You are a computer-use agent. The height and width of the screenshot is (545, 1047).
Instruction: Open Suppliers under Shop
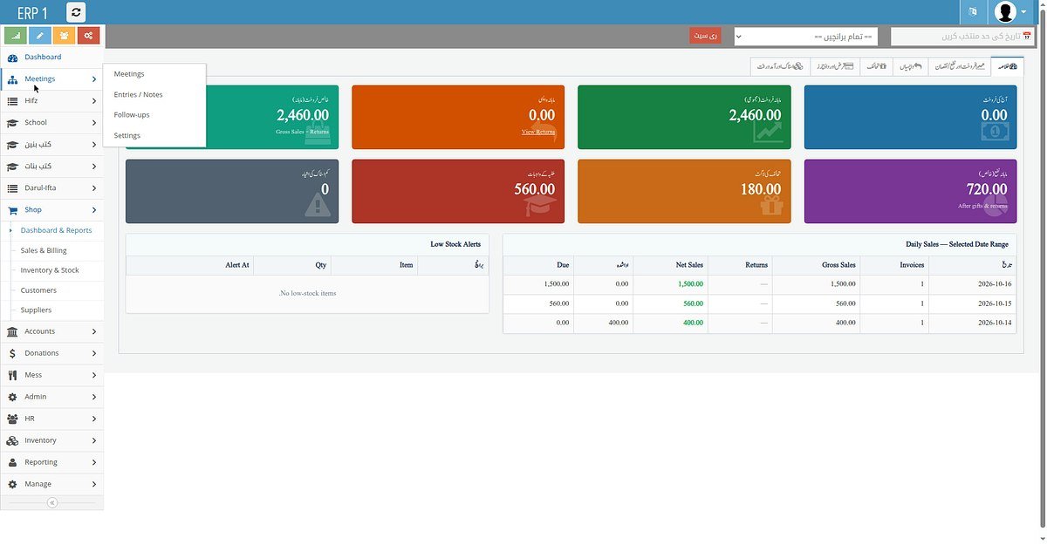(36, 310)
